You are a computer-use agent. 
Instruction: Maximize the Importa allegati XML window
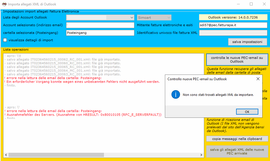tap(251, 4)
